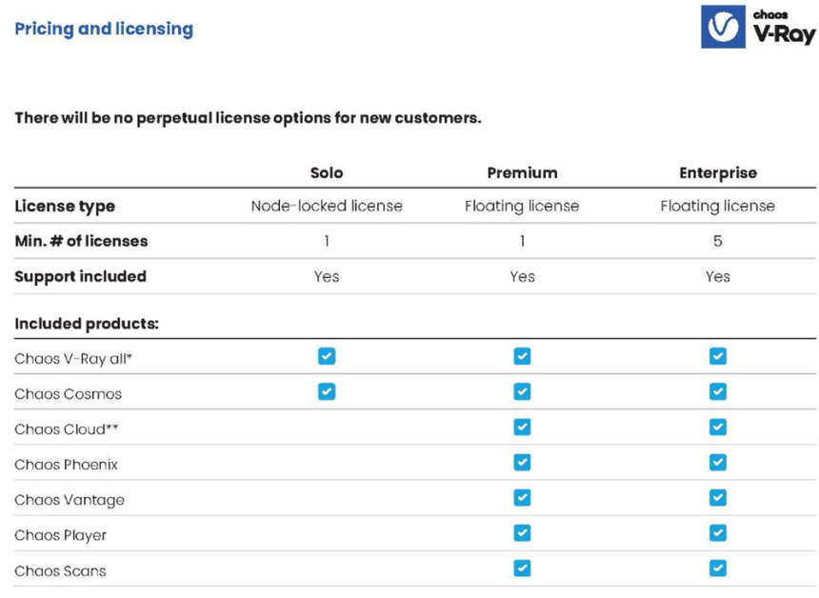
Task: Click the Chaos Phoenix checkbox under Premium
Action: coord(522,462)
